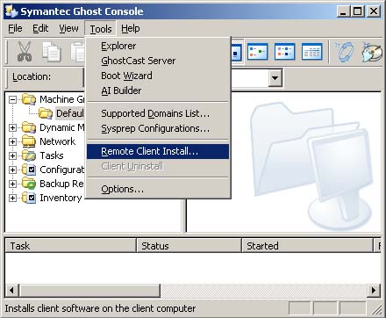Click the Copy toolbar icon
This screenshot has height=318, width=386.
click(x=52, y=52)
